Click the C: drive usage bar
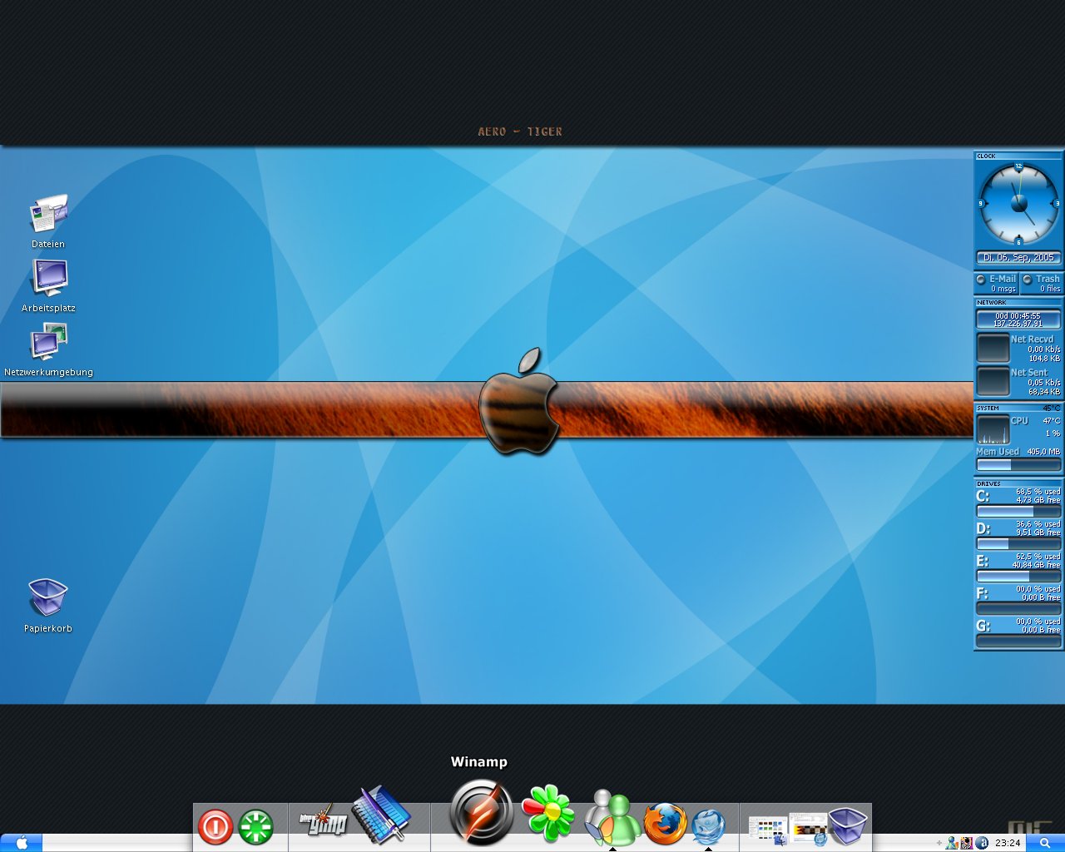 pos(1018,512)
